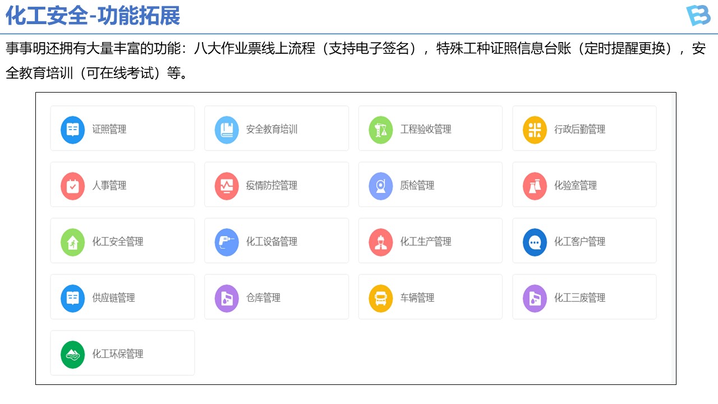Open the 化工三废管理 module card
This screenshot has width=718, height=404.
click(x=584, y=297)
